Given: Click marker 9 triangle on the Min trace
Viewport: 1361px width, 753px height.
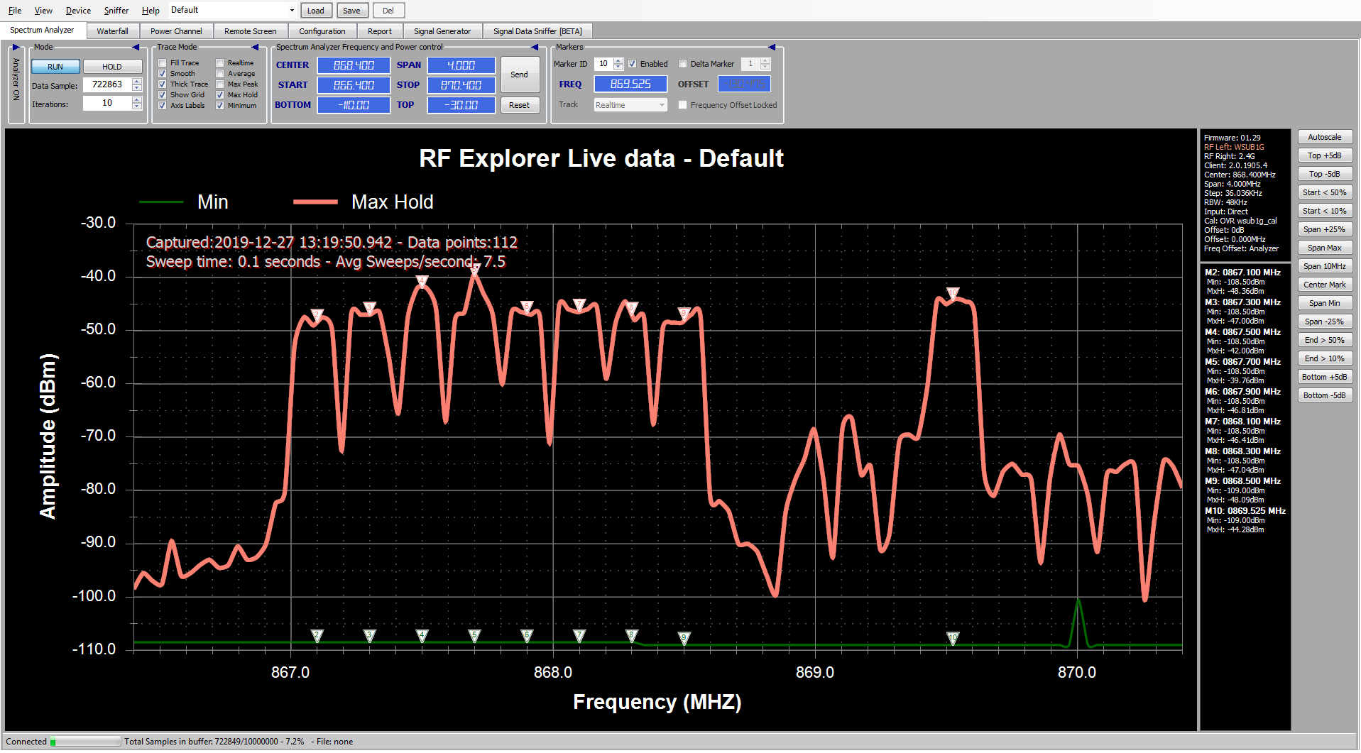Looking at the screenshot, I should click(x=684, y=638).
